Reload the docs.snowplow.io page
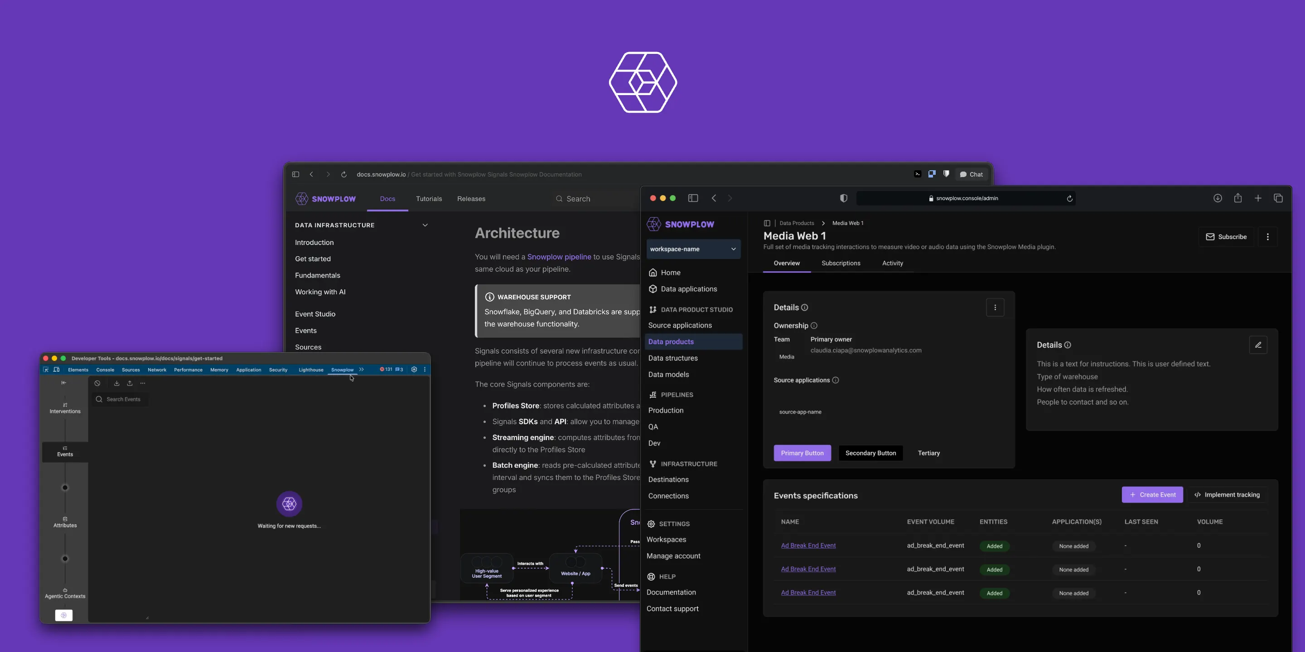This screenshot has width=1305, height=652. tap(343, 175)
